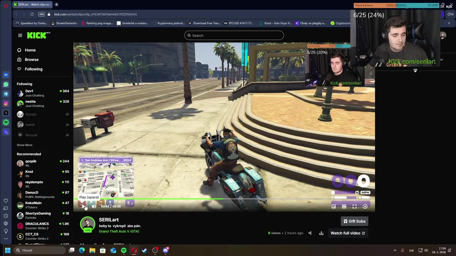Seek on the green video progress bar
Viewport: 456px width, 256px height.
224,199
